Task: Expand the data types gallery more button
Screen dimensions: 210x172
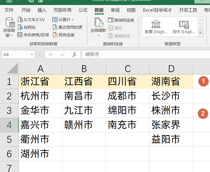Action: pyautogui.click(x=200, y=33)
